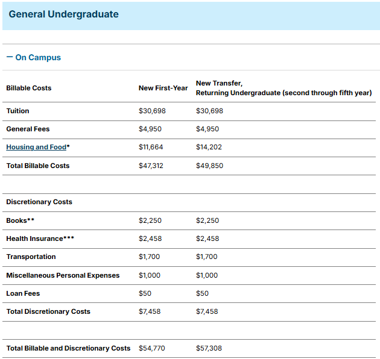380x359 pixels.
Task: Open the Housing and Food link
Action: (x=36, y=147)
